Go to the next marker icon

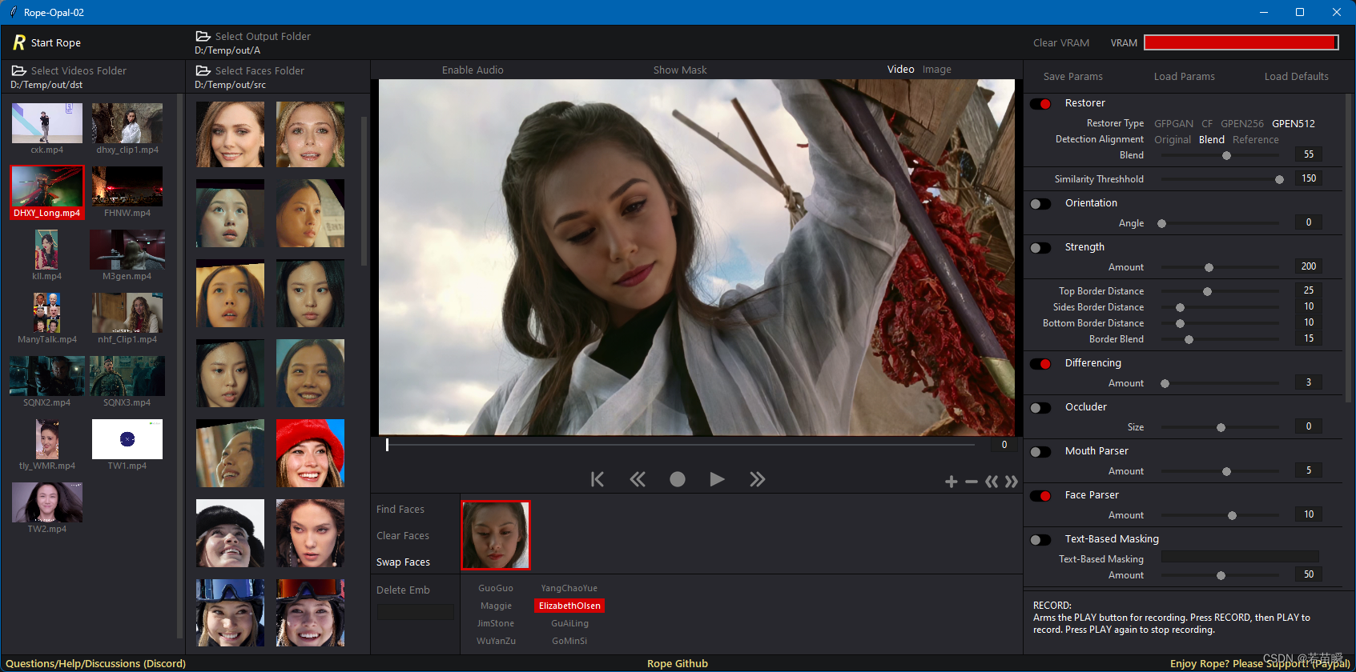tap(1012, 482)
